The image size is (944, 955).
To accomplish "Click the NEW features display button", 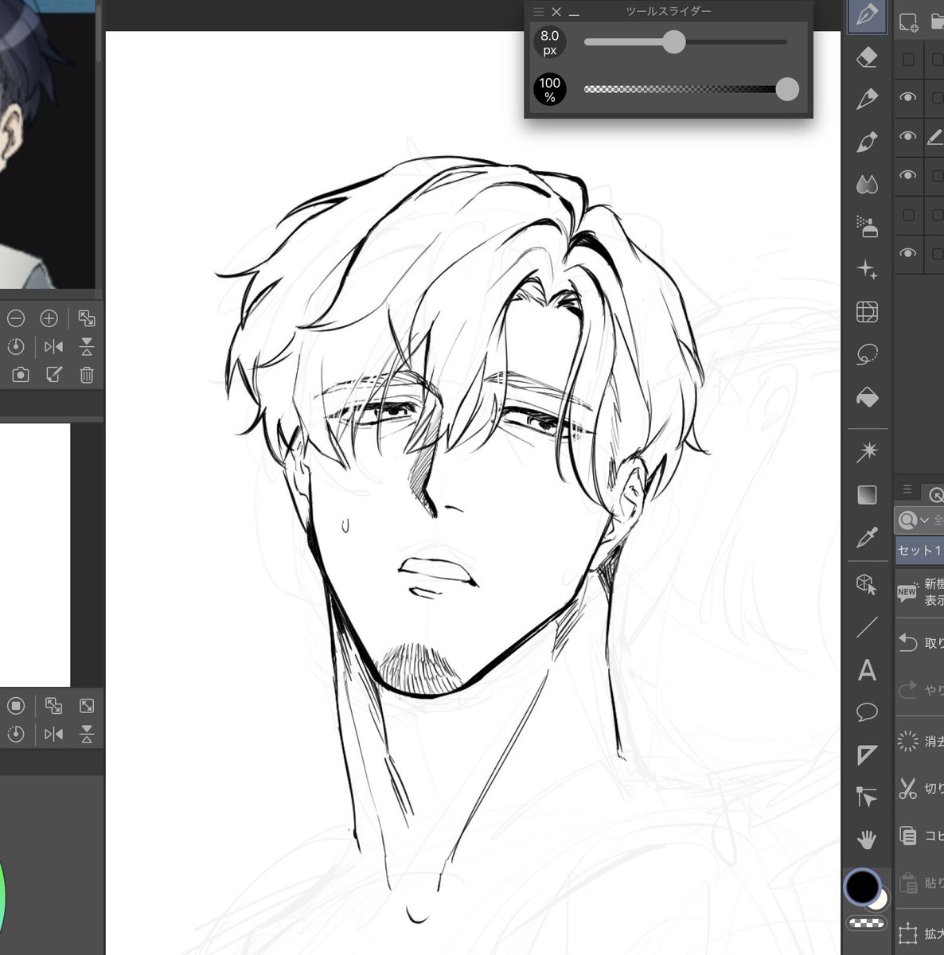I will (907, 591).
